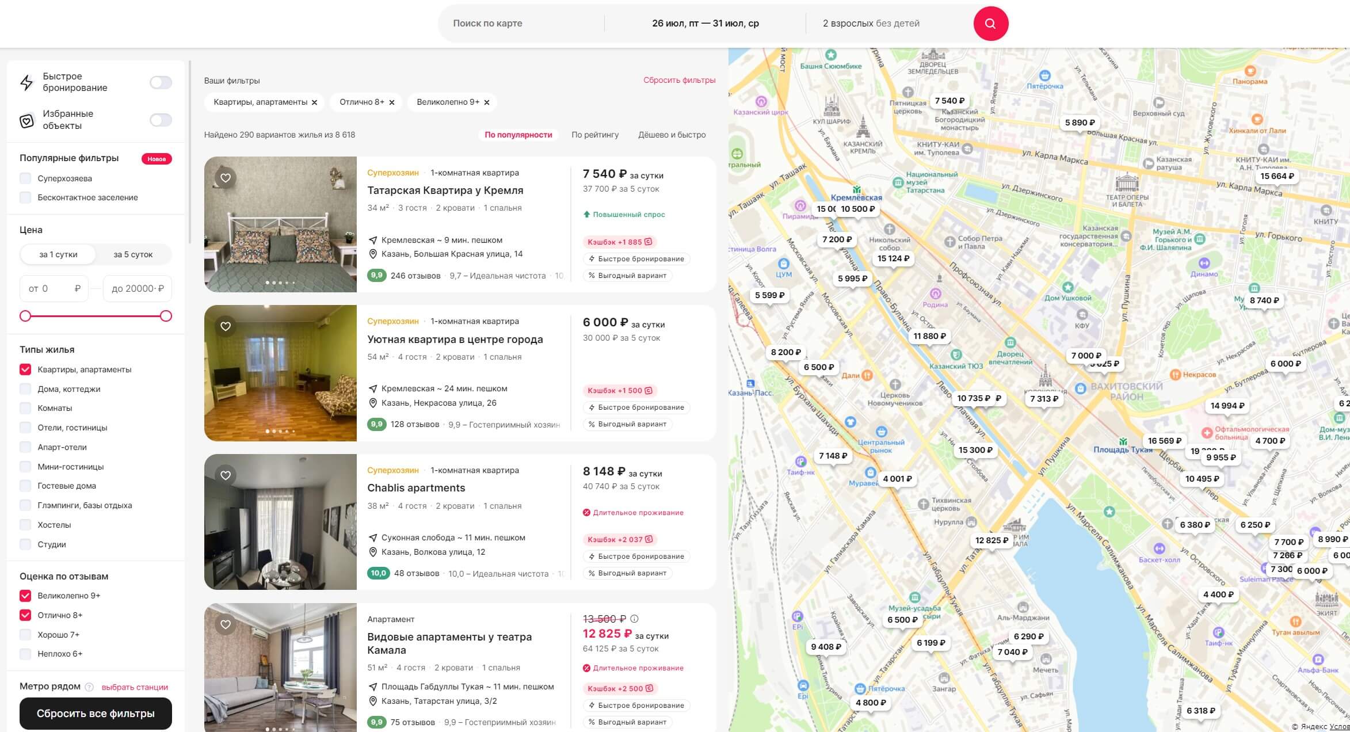
Task: Toggle the Избранные объекты switch
Action: point(161,120)
